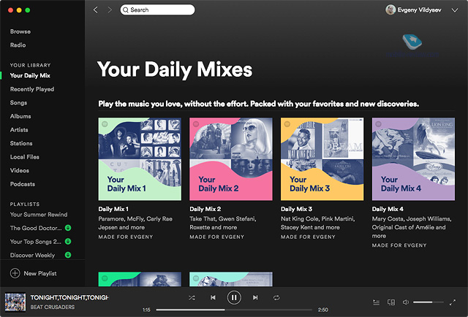The height and width of the screenshot is (317, 468).
Task: Open the sixth mix teal cover thumbnail
Action: pos(231,279)
